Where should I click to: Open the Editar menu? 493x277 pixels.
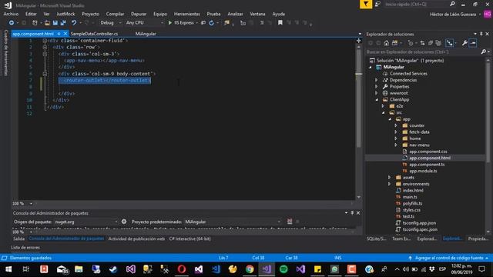point(31,14)
